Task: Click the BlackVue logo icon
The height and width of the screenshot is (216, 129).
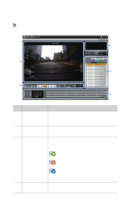Action: 25,37
